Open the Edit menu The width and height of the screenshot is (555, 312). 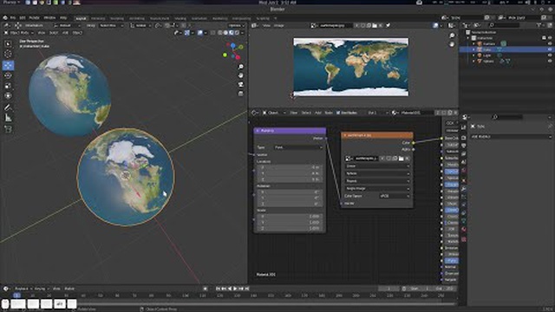23,17
